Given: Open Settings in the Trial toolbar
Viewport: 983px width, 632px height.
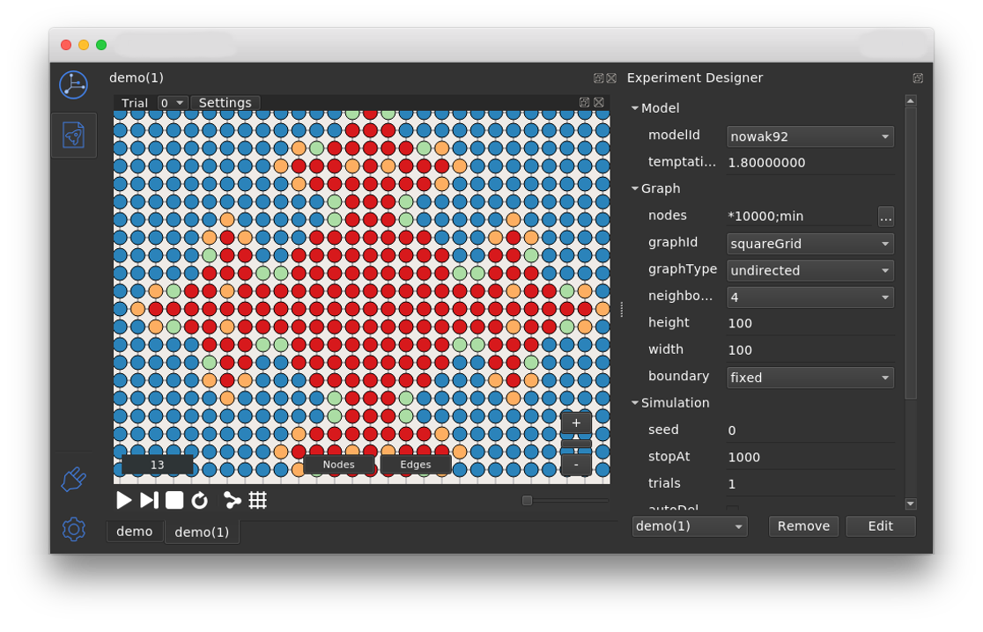Looking at the screenshot, I should [x=225, y=103].
